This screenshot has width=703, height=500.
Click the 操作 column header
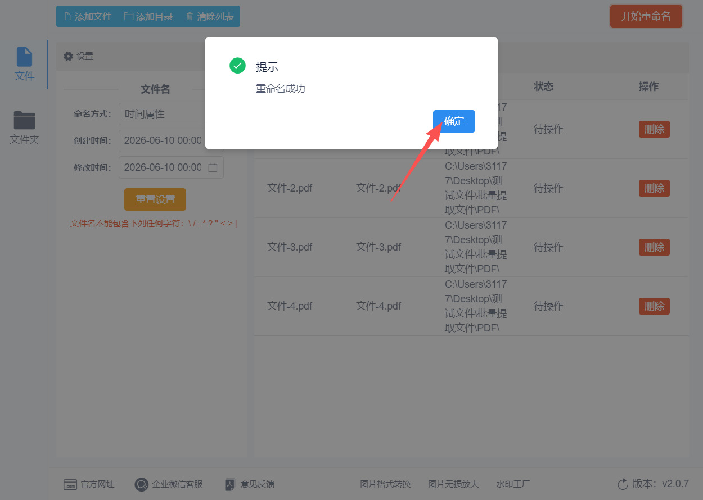[x=648, y=87]
